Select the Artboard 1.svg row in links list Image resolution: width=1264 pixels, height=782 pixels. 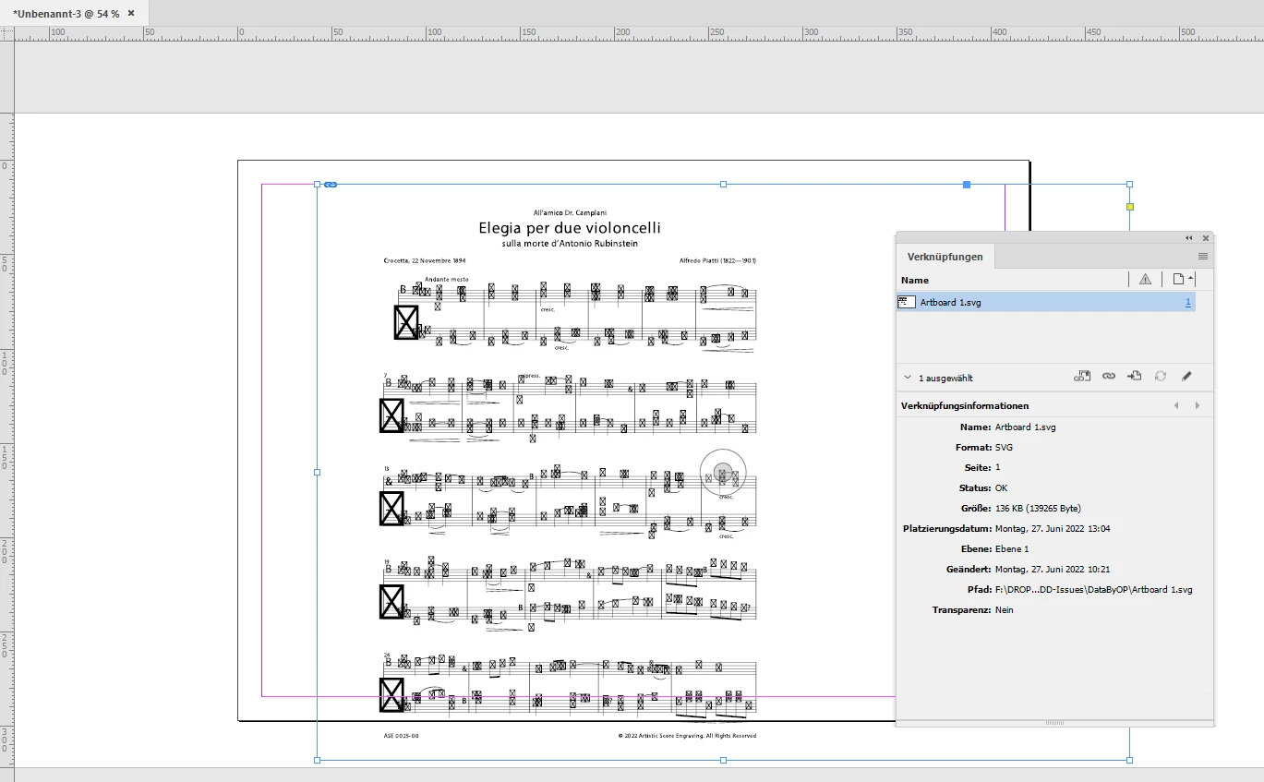(x=1046, y=302)
